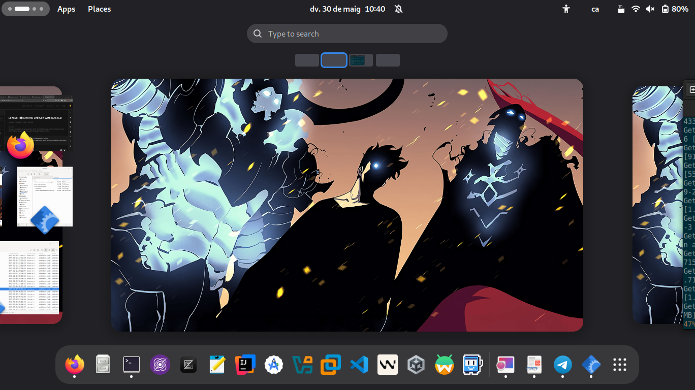Image resolution: width=695 pixels, height=390 pixels.
Task: Launch the orange and blue squares VM app
Action: point(331,365)
